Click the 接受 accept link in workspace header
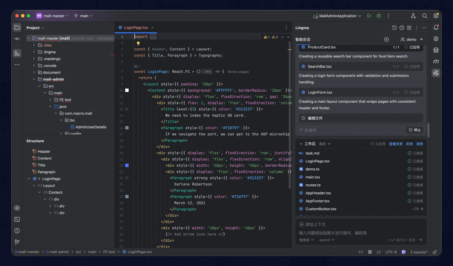The height and width of the screenshot is (266, 453). click(x=420, y=144)
